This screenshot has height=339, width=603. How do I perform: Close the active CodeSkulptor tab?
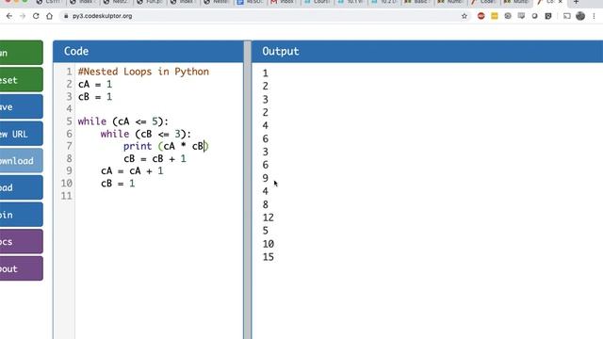pos(560,2)
